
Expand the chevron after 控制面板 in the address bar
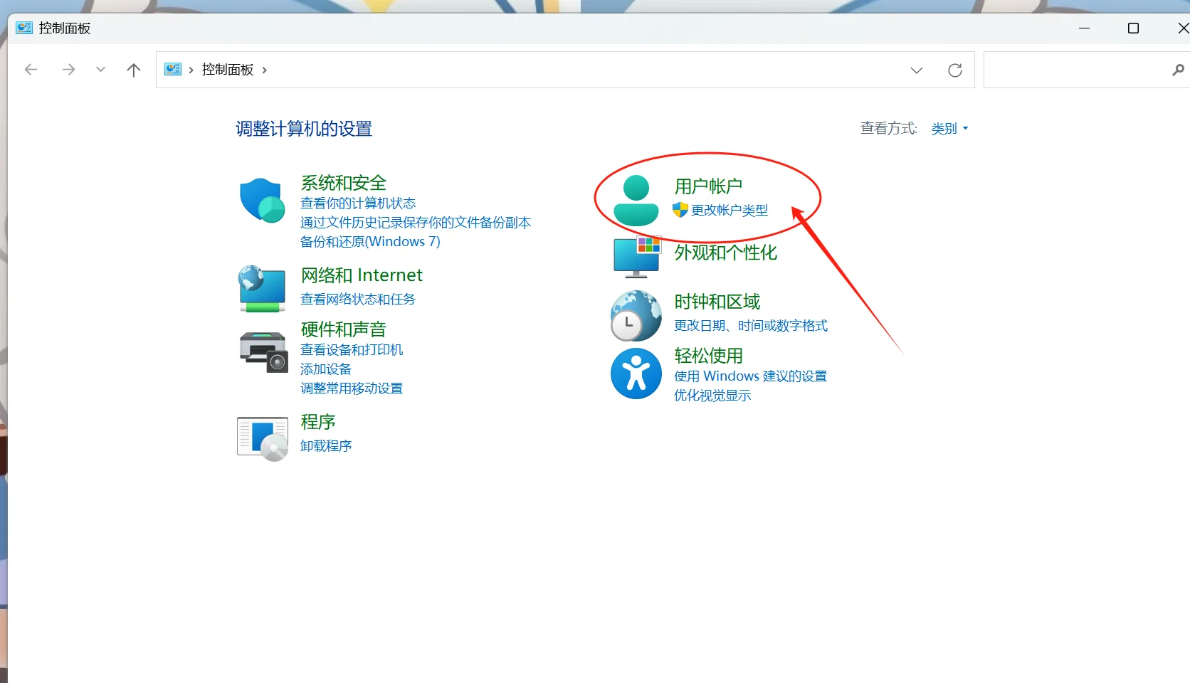tap(265, 70)
